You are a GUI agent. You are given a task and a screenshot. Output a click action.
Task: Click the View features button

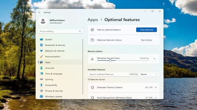[147, 30]
